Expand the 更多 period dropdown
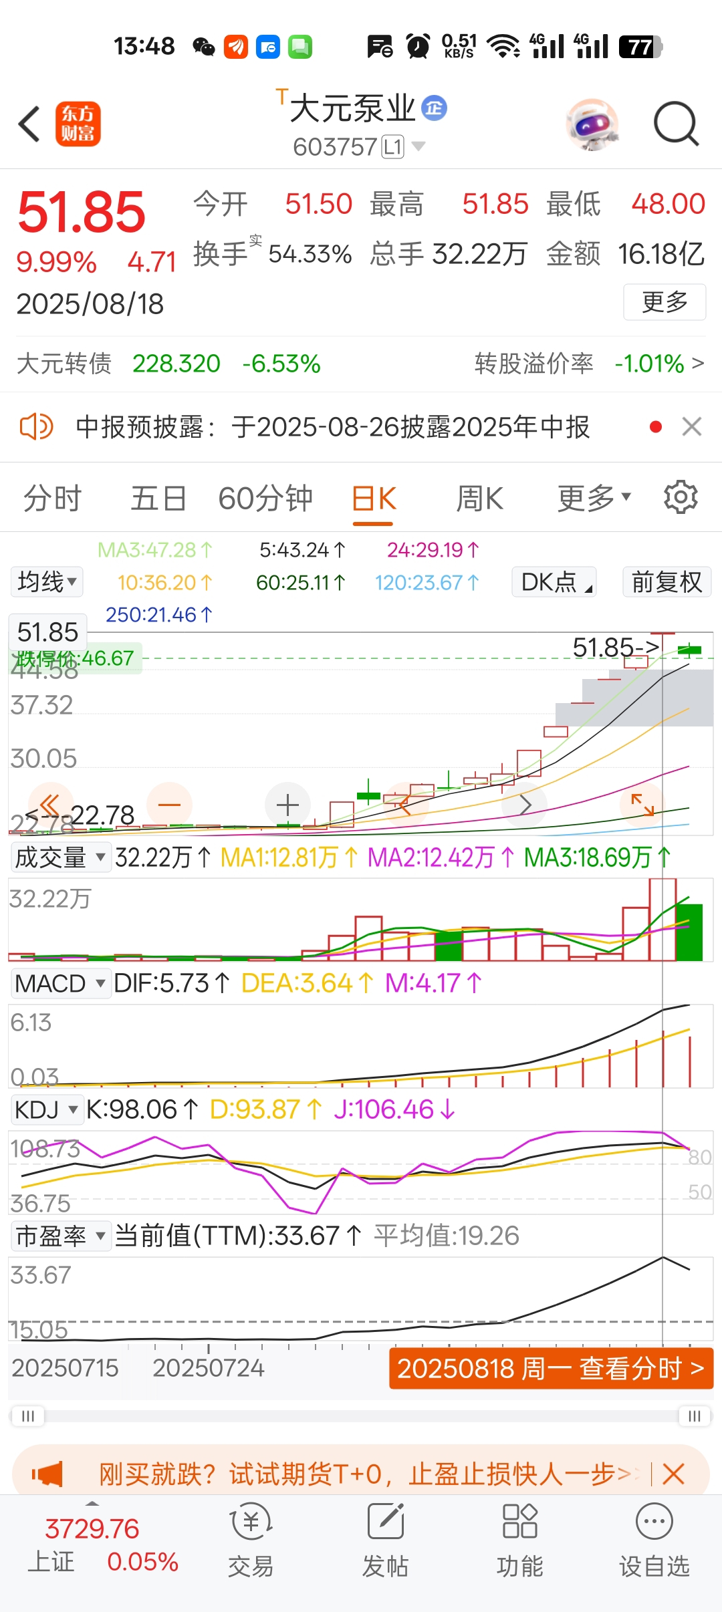The width and height of the screenshot is (722, 1612). point(594,498)
